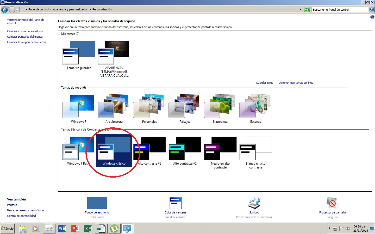Focus the Buscar en el Panel de control field
Image resolution: width=375 pixels, height=234 pixels.
[x=340, y=10]
